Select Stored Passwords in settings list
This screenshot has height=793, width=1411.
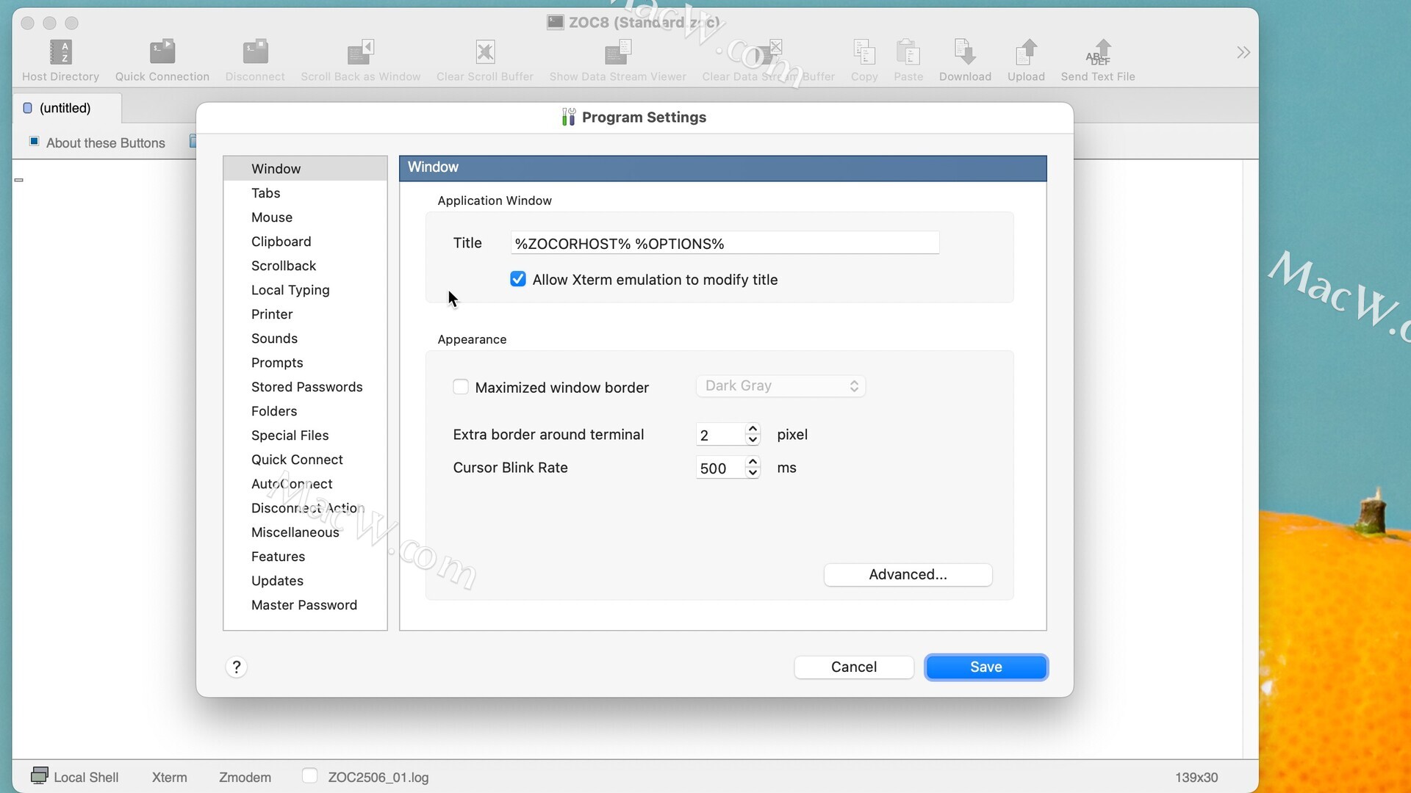tap(305, 386)
